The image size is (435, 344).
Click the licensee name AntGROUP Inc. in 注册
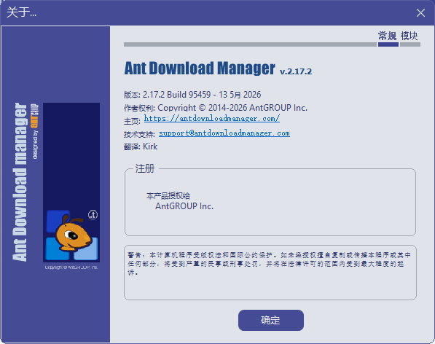[184, 206]
